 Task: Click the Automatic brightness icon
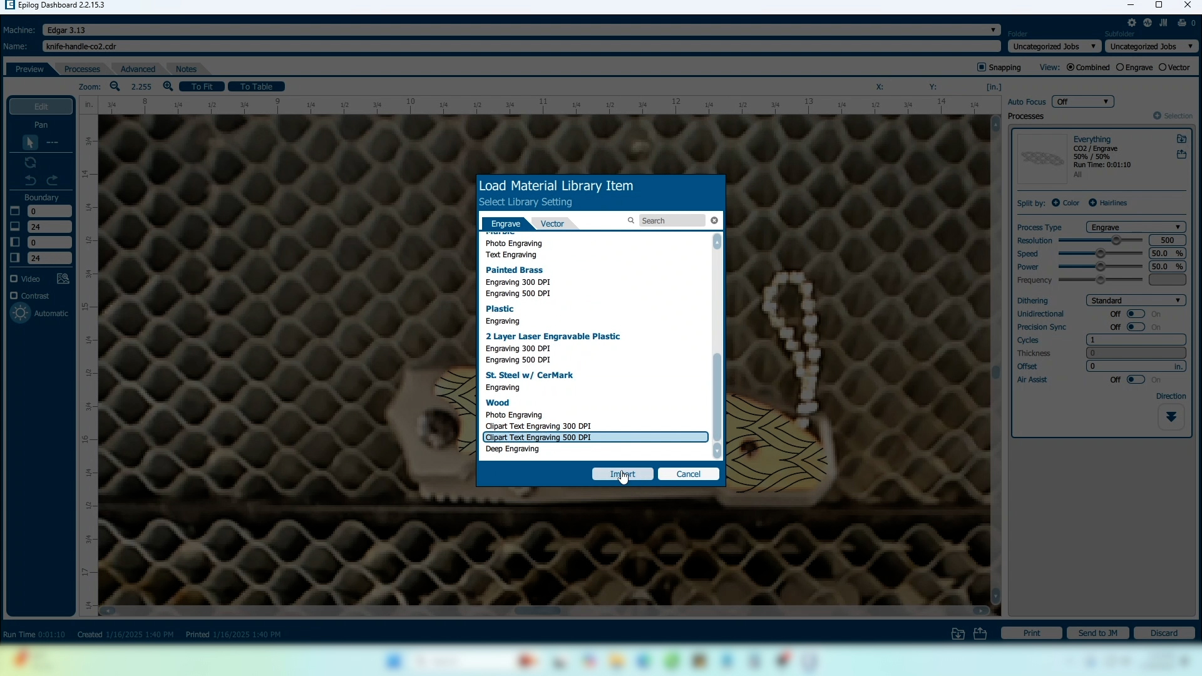(x=21, y=313)
